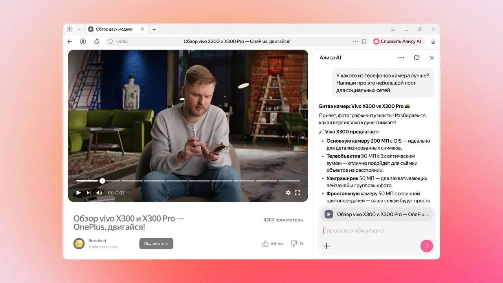
Task: Enter fullscreen mode in video player
Action: pyautogui.click(x=297, y=193)
